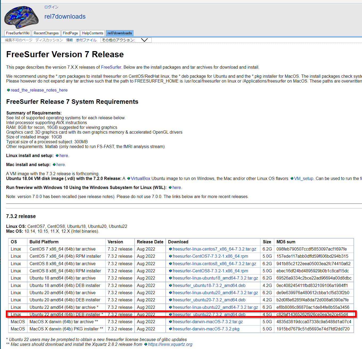
Task: Open the VirtualBox link
Action: [140, 178]
